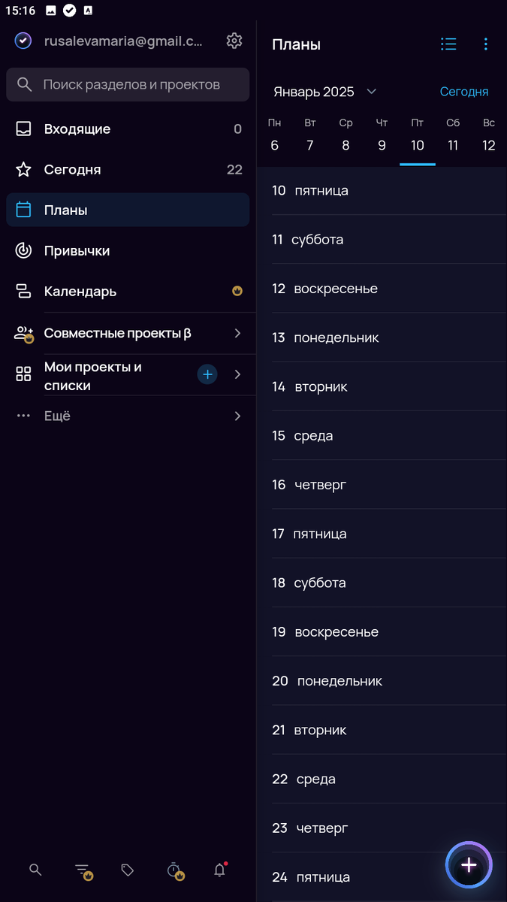Open app settings with the gear icon
The width and height of the screenshot is (507, 902).
tap(234, 41)
